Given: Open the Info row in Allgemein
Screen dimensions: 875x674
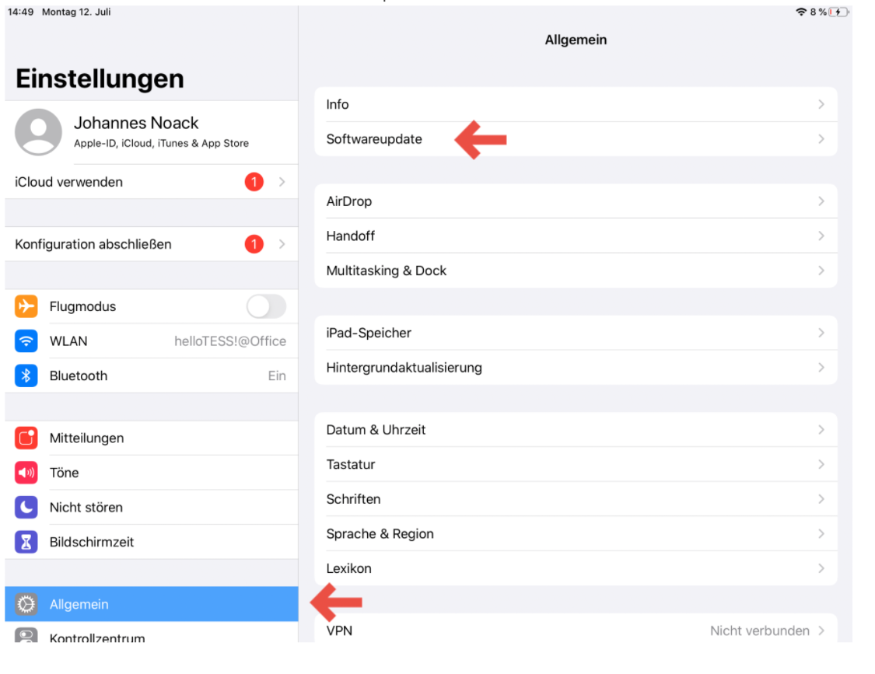Looking at the screenshot, I should (576, 104).
